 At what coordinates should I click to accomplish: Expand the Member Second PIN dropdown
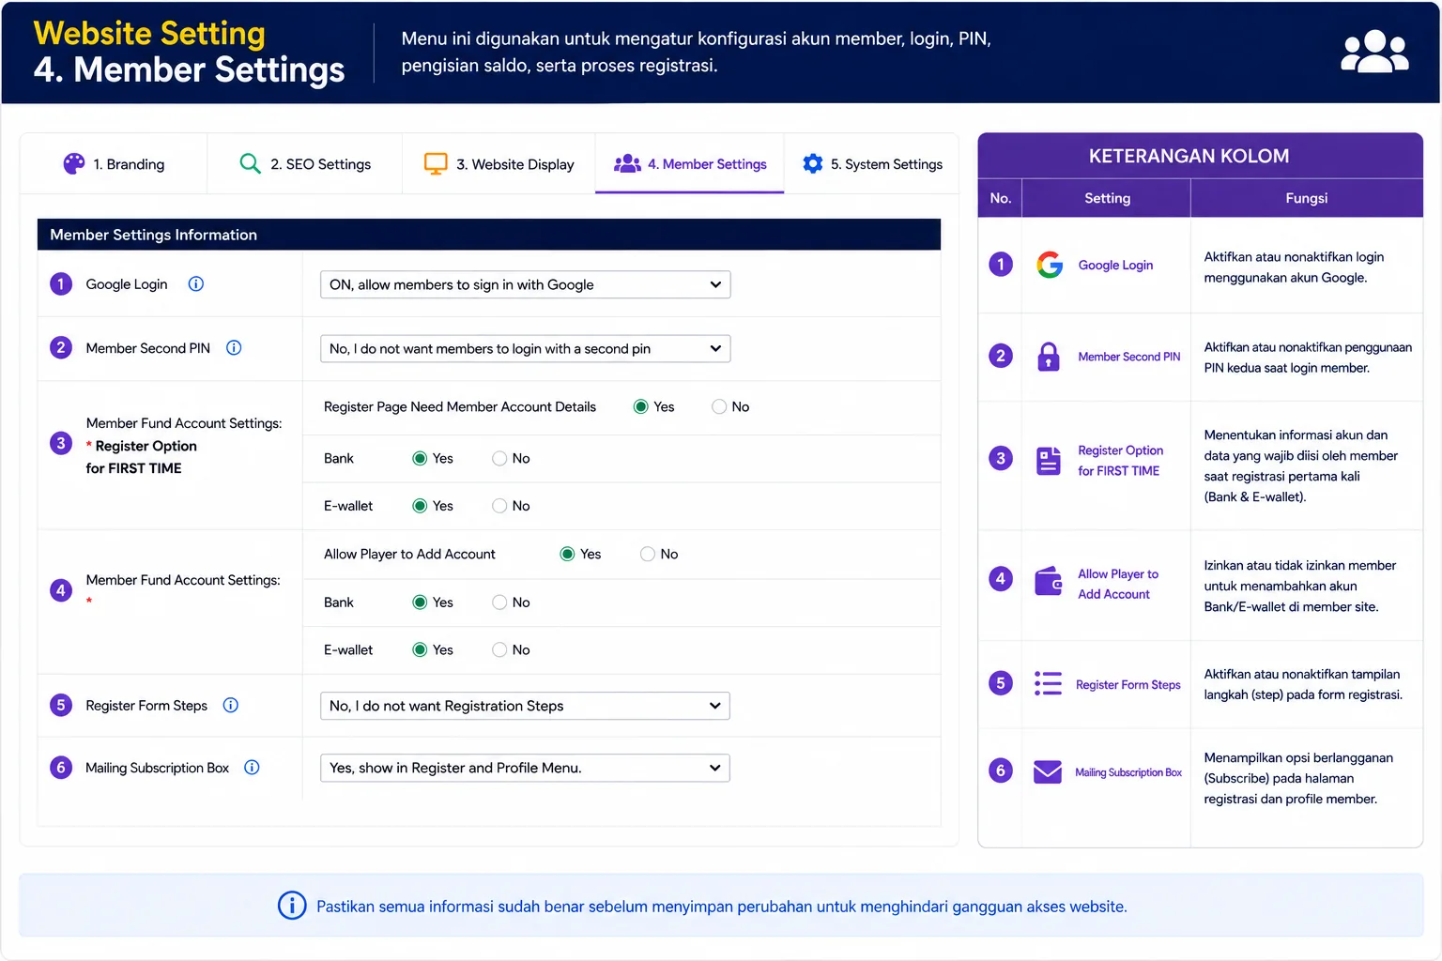point(526,348)
